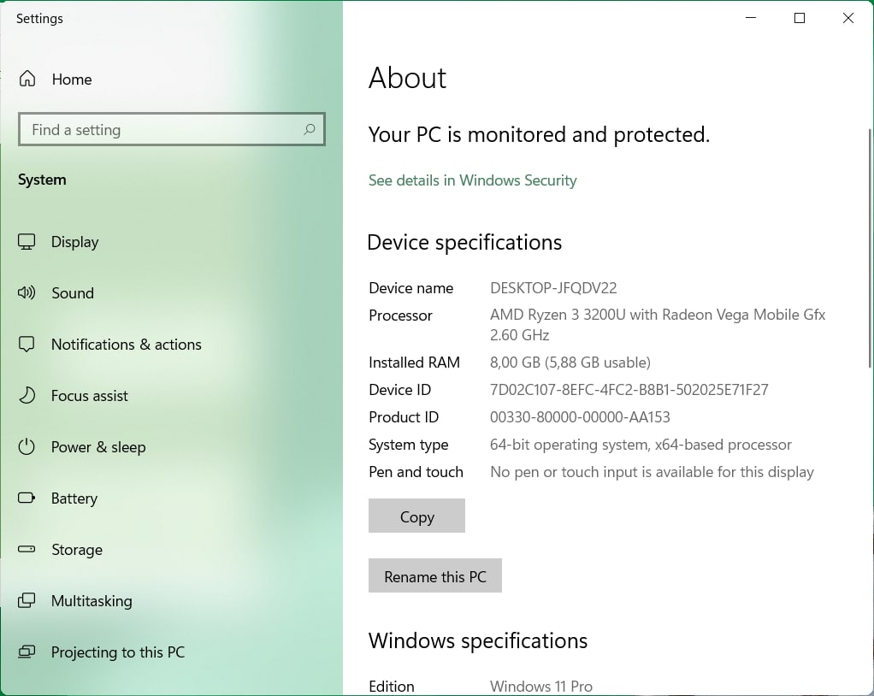Select Focus assist label
The width and height of the screenshot is (874, 696).
89,396
